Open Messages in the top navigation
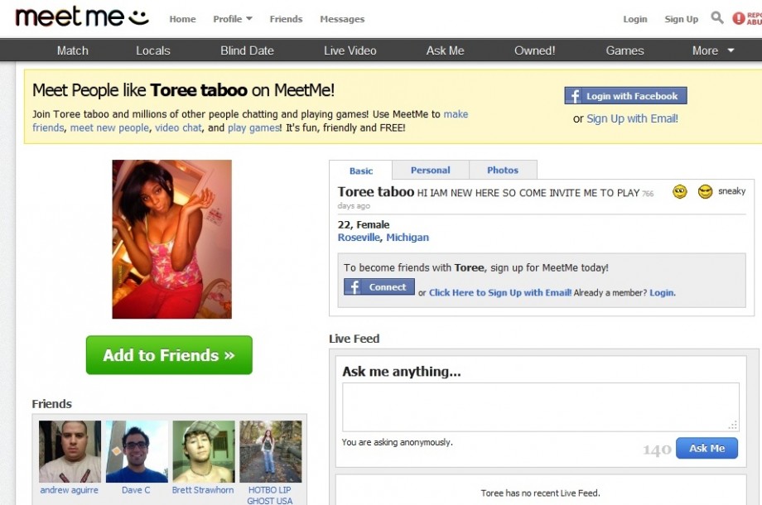The width and height of the screenshot is (762, 505). (342, 19)
